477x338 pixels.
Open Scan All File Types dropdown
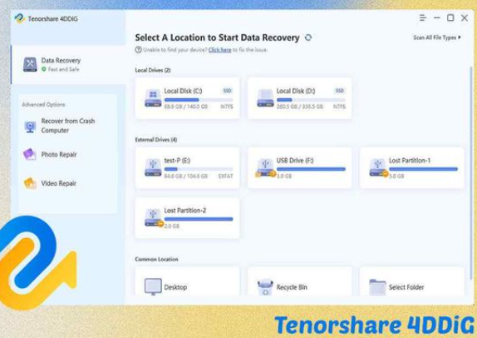tap(437, 37)
